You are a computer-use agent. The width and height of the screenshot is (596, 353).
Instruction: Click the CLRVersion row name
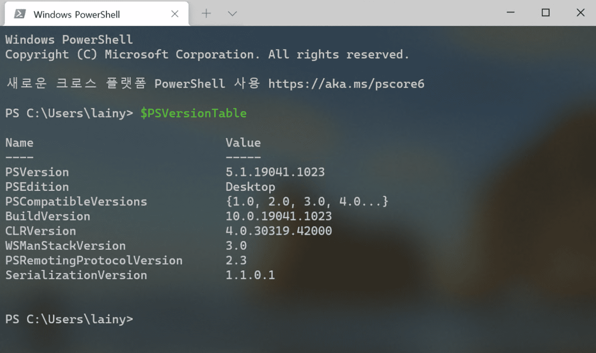tap(41, 231)
